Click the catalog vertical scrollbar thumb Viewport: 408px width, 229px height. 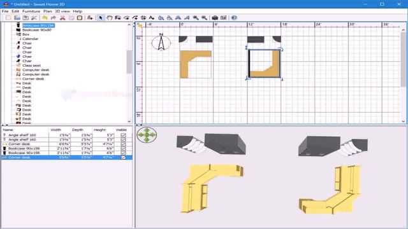click(x=129, y=62)
